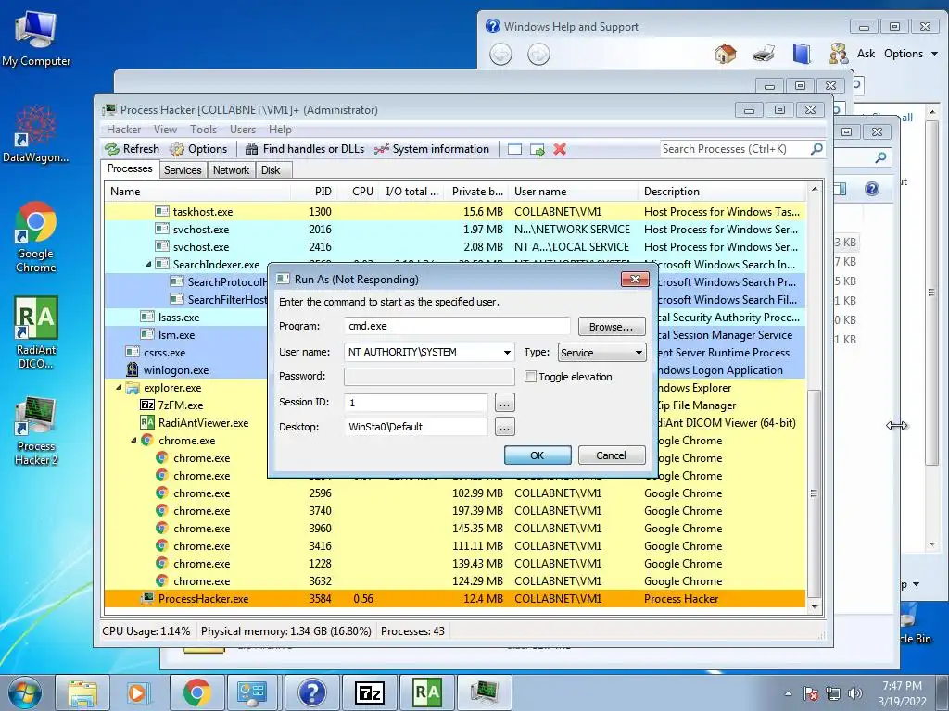Select chrome.exe row with PID 3740
This screenshot has width=949, height=711.
(454, 511)
